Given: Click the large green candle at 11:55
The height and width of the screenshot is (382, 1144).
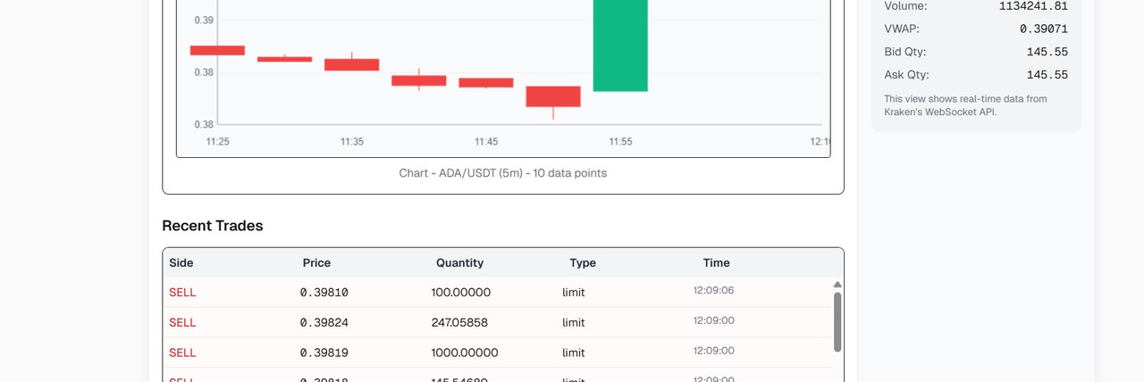Looking at the screenshot, I should coord(620,45).
